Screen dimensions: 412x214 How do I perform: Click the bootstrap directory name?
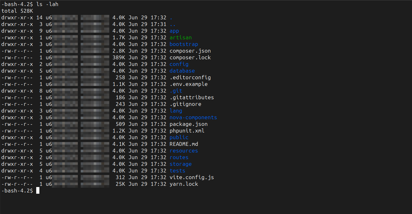[184, 44]
